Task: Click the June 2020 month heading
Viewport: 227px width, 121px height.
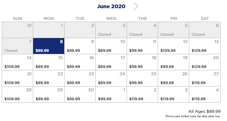Action: [111, 6]
